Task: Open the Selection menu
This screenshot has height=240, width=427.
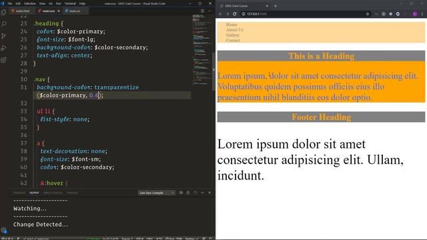Action: (x=30, y=3)
